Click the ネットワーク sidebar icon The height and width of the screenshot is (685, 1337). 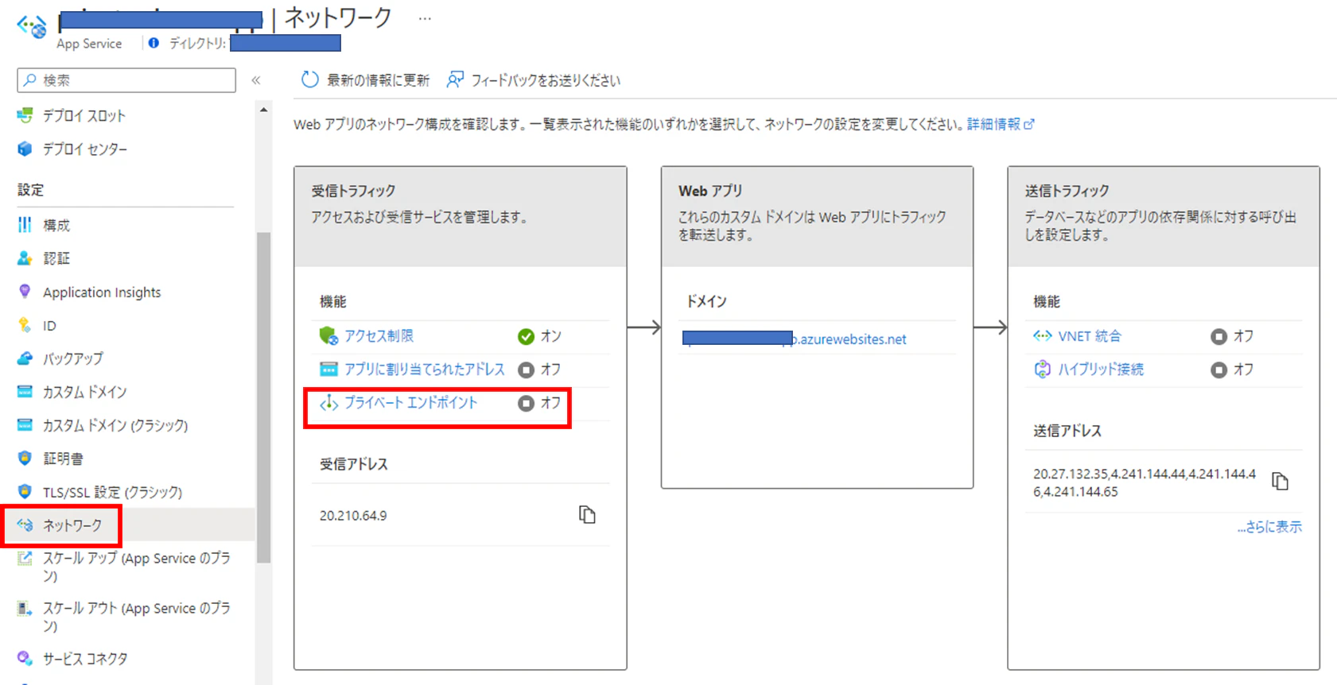[25, 525]
